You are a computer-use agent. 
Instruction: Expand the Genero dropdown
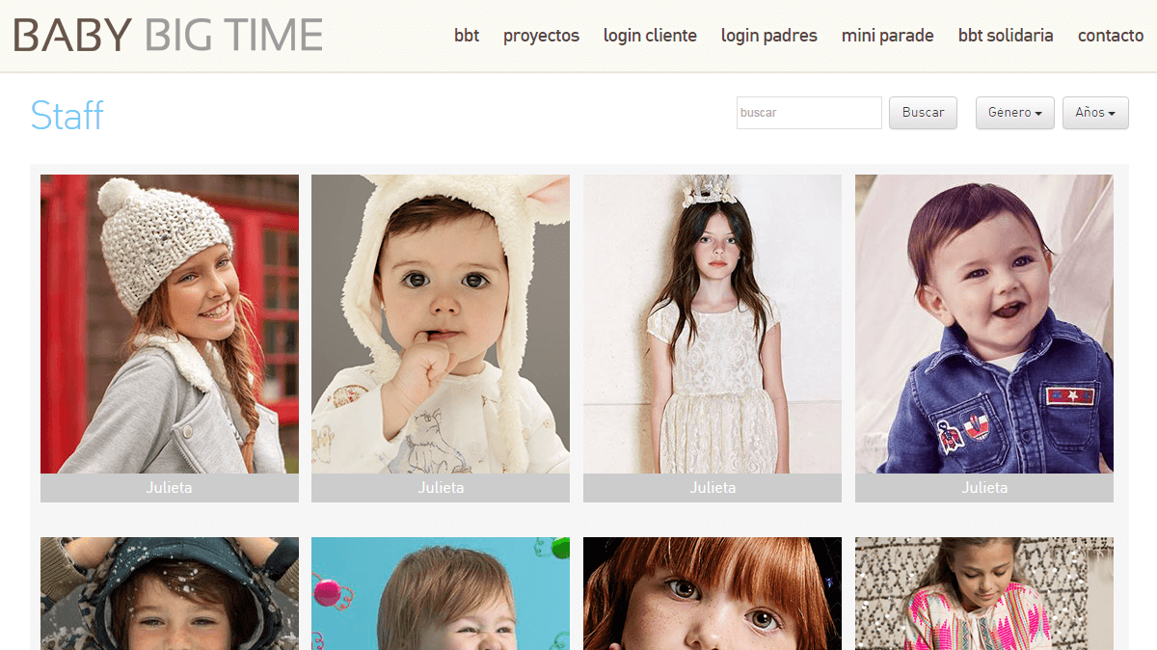(1015, 113)
